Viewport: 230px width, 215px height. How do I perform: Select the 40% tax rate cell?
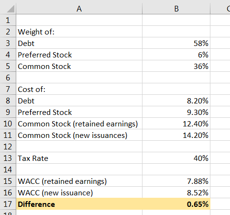pyautogui.click(x=176, y=158)
